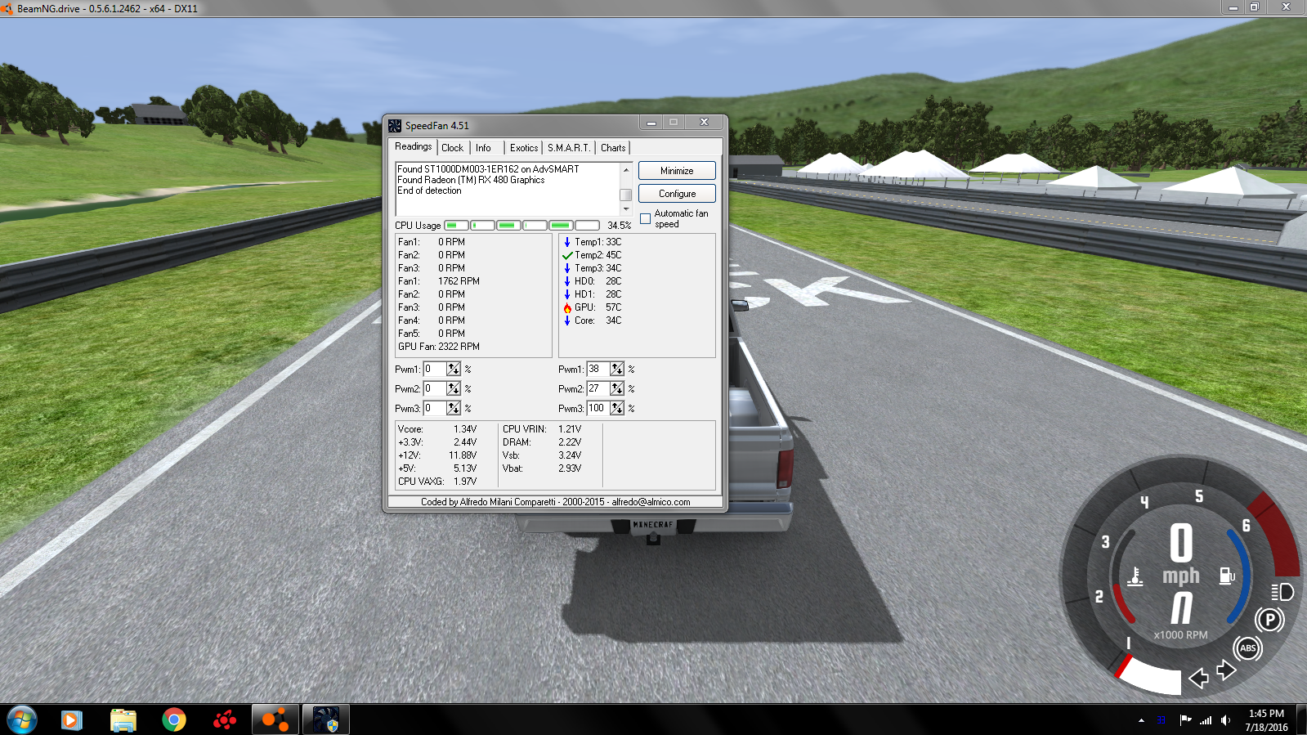Click the right turn signal arrow
1307x735 pixels.
click(x=1226, y=670)
